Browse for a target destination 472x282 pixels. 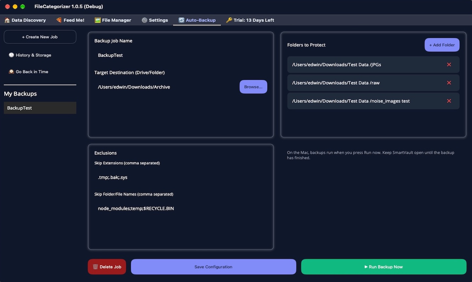(x=253, y=87)
